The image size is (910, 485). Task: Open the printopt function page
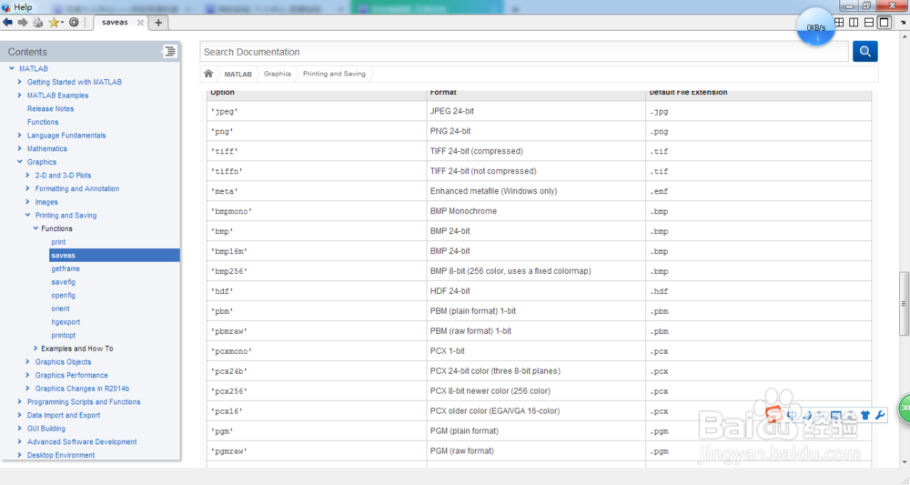pos(64,336)
